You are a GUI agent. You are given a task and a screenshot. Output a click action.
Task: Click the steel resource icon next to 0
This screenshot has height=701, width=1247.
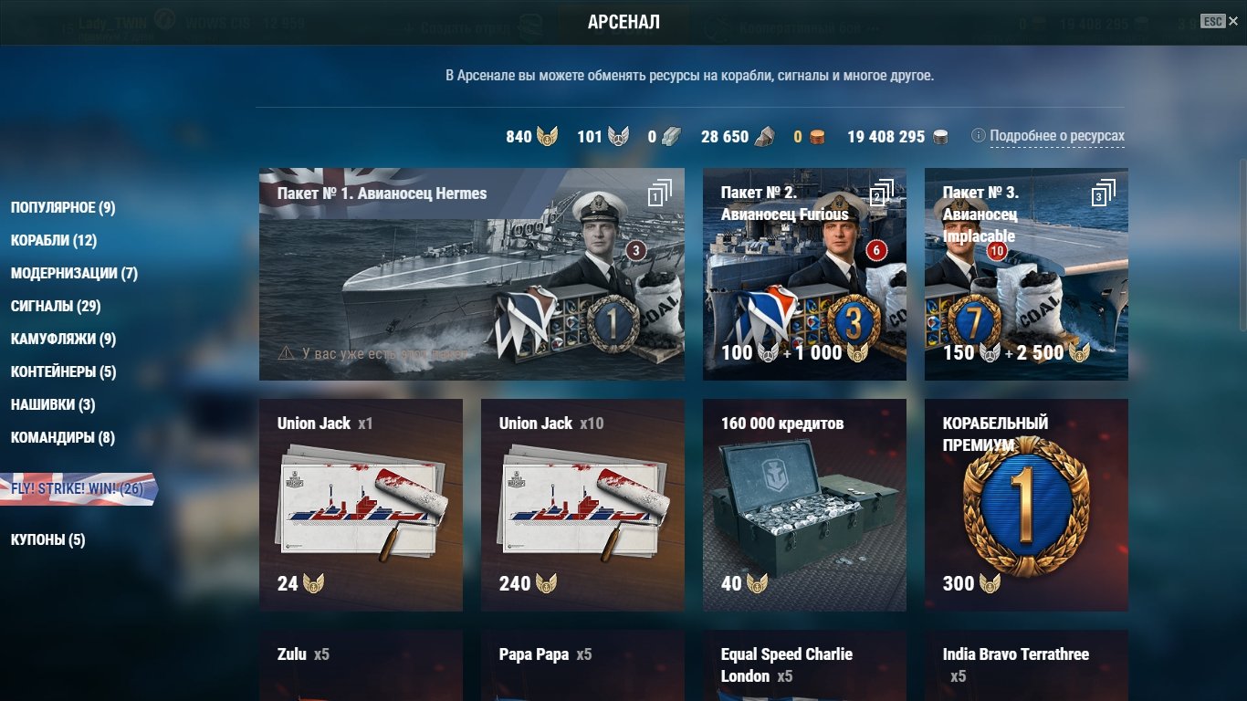coord(672,137)
